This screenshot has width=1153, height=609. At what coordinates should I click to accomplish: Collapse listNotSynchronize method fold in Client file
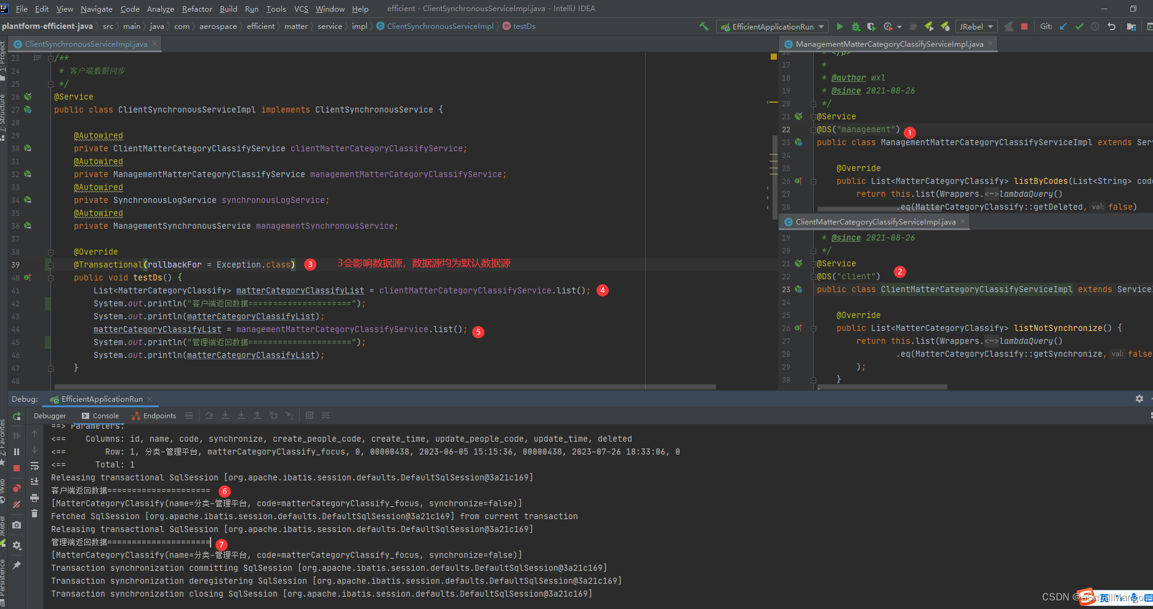[x=813, y=328]
